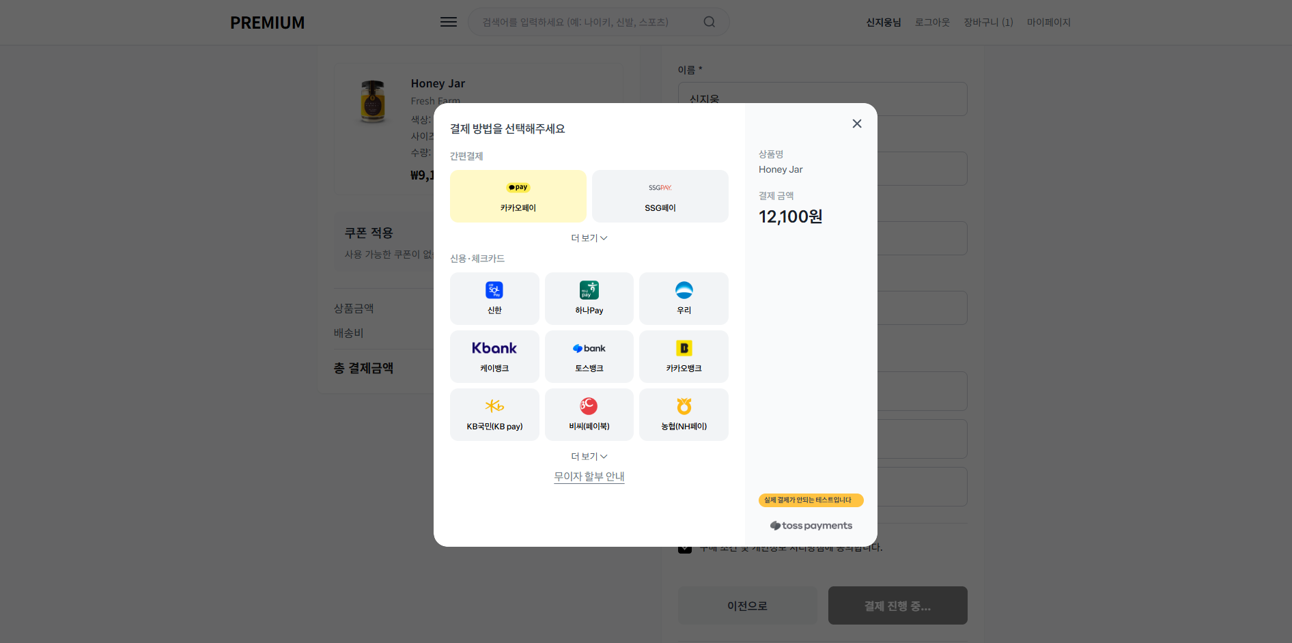Click 신지웅님 user name
This screenshot has height=643, width=1292.
[884, 23]
